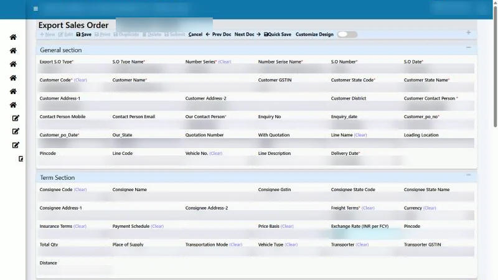This screenshot has height=280, width=498.
Task: Clear the Vehicle No. field
Action: 216,153
